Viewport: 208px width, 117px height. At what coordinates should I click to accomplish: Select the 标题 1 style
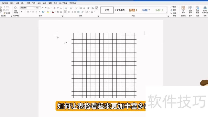133,10
